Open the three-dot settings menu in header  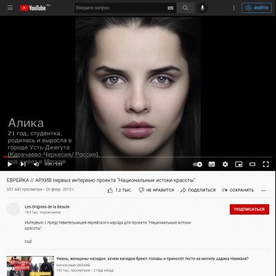tap(234, 8)
